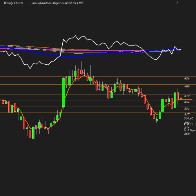Click the "354" price level label
Viewport: 196px width, 196px height.
(187, 102)
